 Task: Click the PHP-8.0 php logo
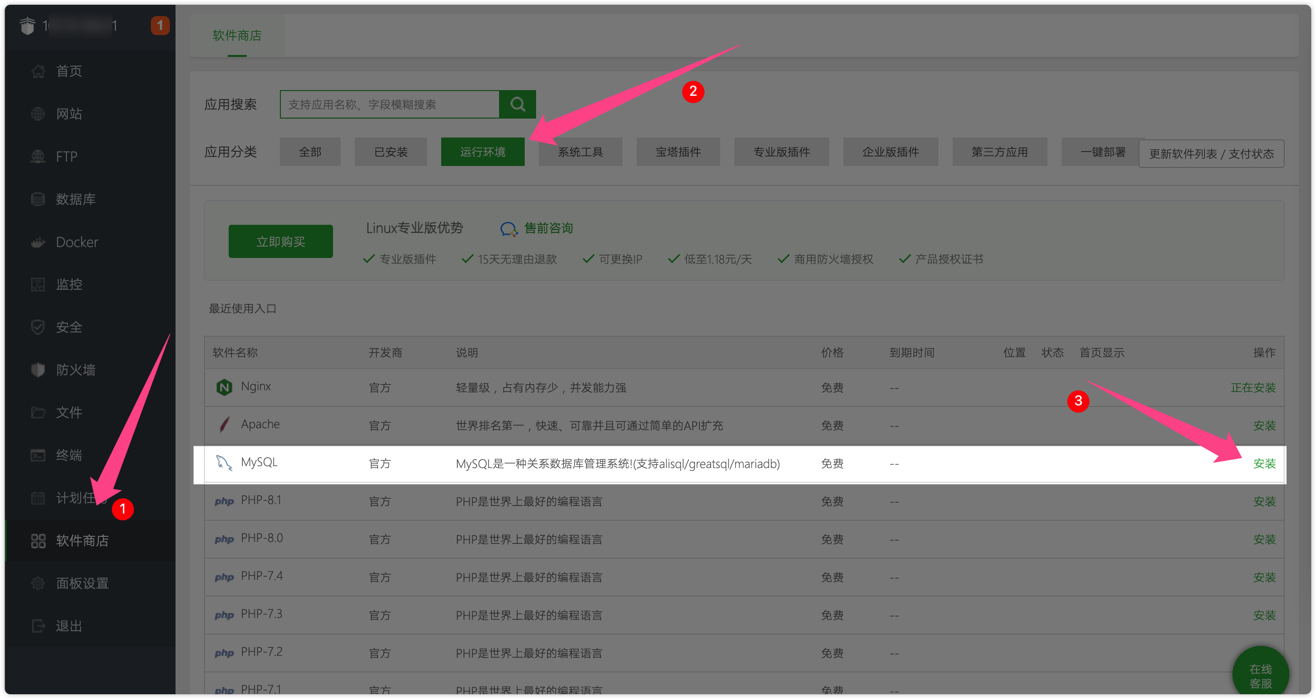224,539
